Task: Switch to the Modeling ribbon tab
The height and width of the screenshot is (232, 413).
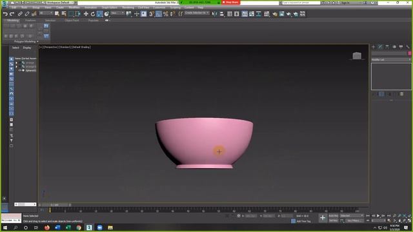Action: pyautogui.click(x=13, y=20)
